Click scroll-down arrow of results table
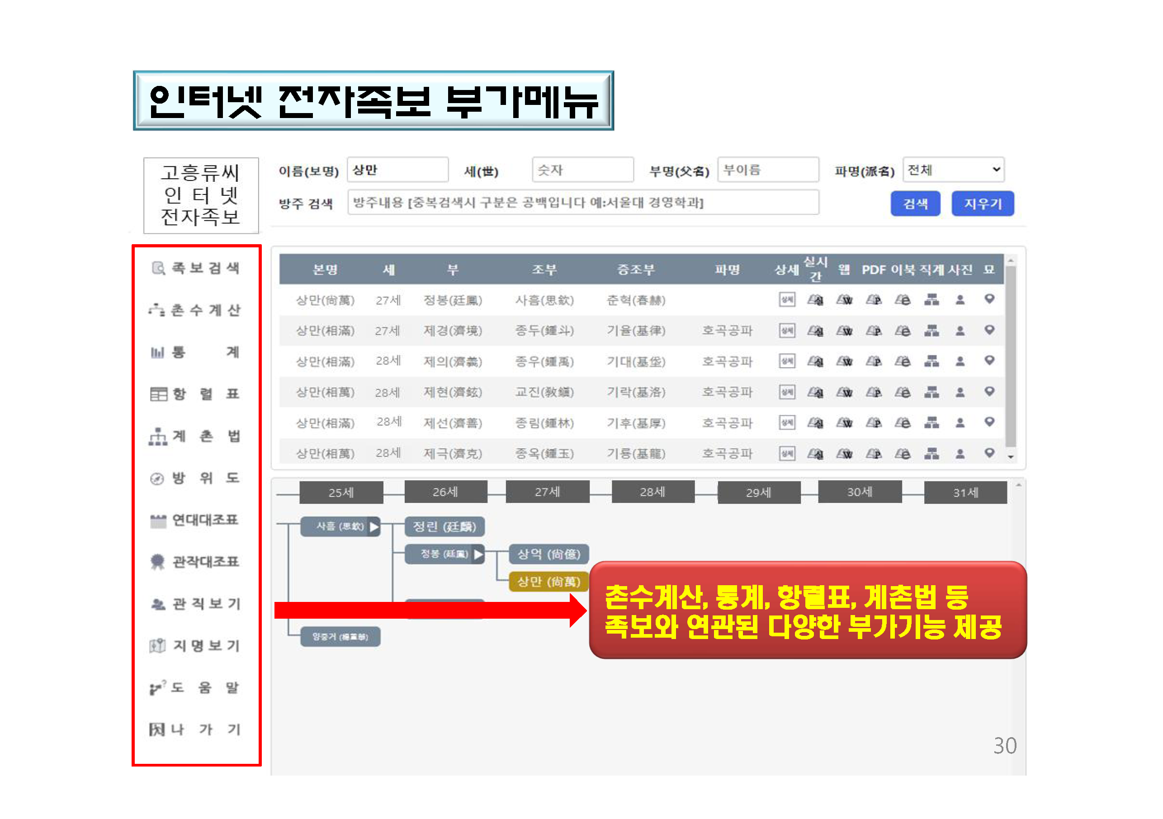 [1011, 457]
